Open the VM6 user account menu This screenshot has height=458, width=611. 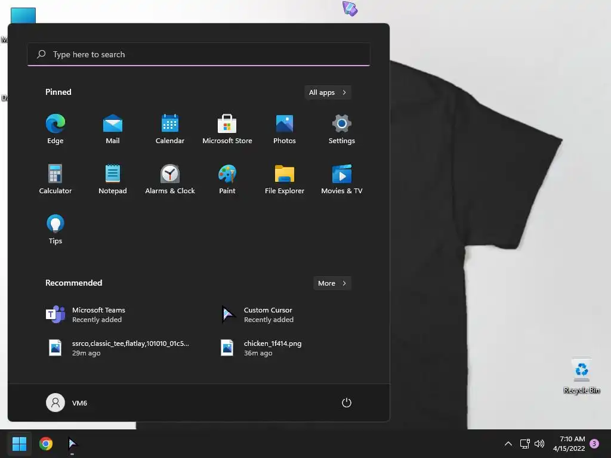[67, 403]
